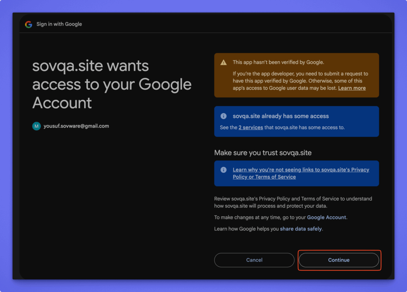
Task: Click the 'Review sovqa.site's Privacy Policy' paragraph
Action: (293, 202)
